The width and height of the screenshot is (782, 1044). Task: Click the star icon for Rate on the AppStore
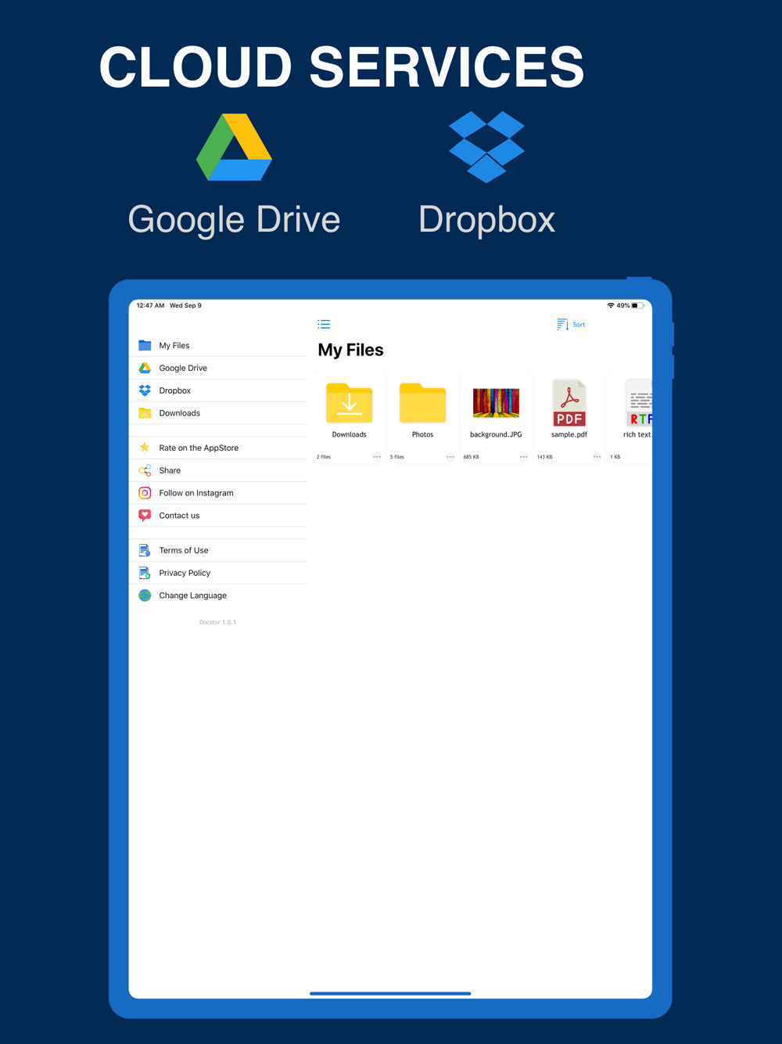click(x=145, y=448)
